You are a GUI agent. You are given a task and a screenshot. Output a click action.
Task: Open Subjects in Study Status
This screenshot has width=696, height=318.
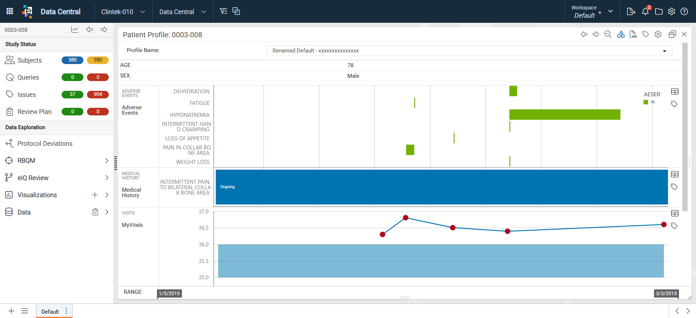[30, 60]
